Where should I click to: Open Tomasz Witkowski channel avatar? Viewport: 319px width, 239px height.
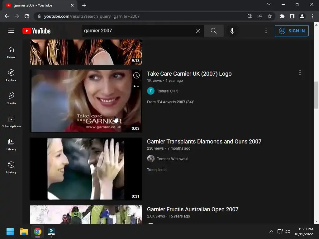(151, 159)
